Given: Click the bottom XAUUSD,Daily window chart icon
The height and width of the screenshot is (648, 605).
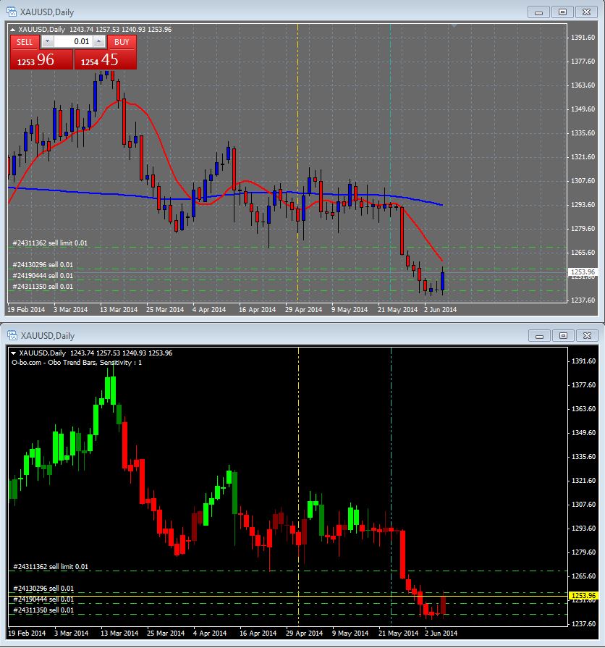Looking at the screenshot, I should point(12,335).
